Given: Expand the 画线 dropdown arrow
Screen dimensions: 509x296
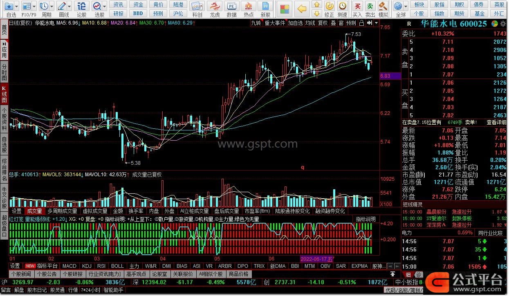Looking at the screenshot, I should coord(70,6).
